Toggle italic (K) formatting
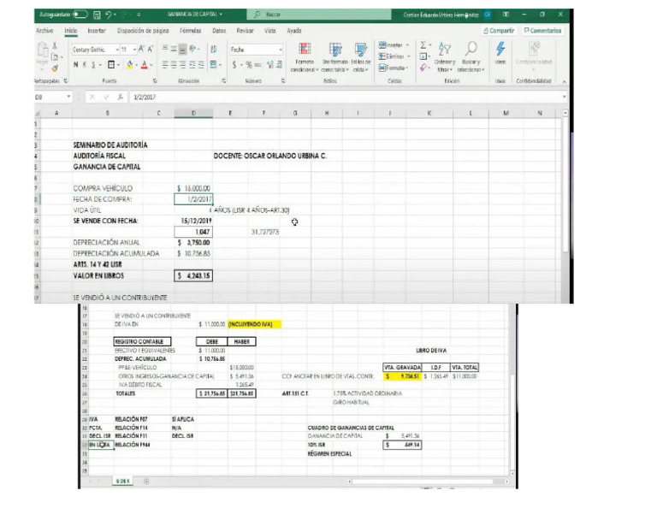The image size is (657, 508). tap(84, 64)
